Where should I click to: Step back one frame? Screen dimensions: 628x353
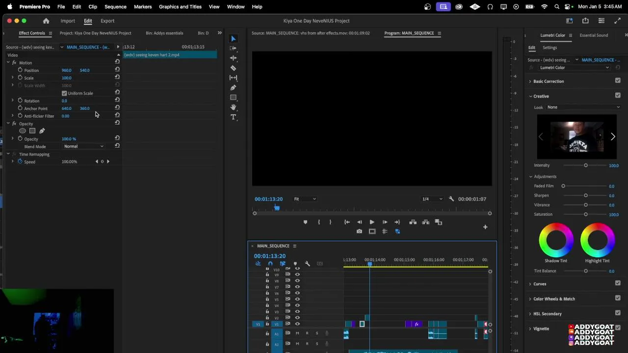[x=359, y=222]
